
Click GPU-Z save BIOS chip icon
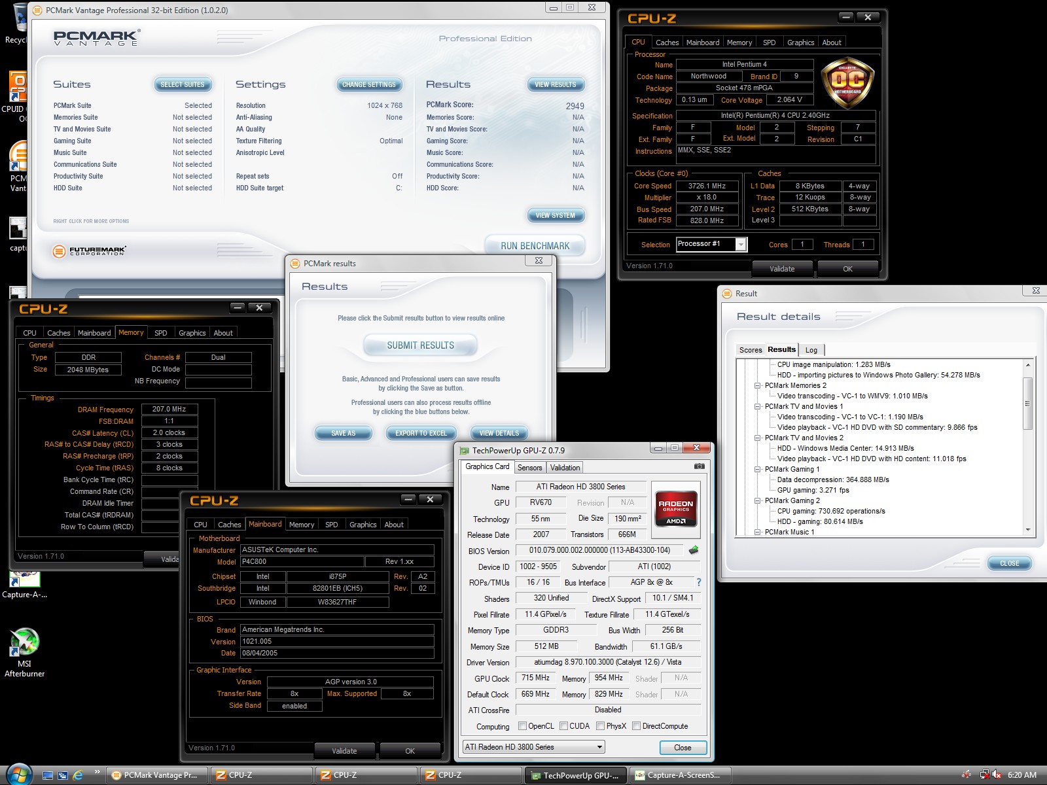pos(694,550)
